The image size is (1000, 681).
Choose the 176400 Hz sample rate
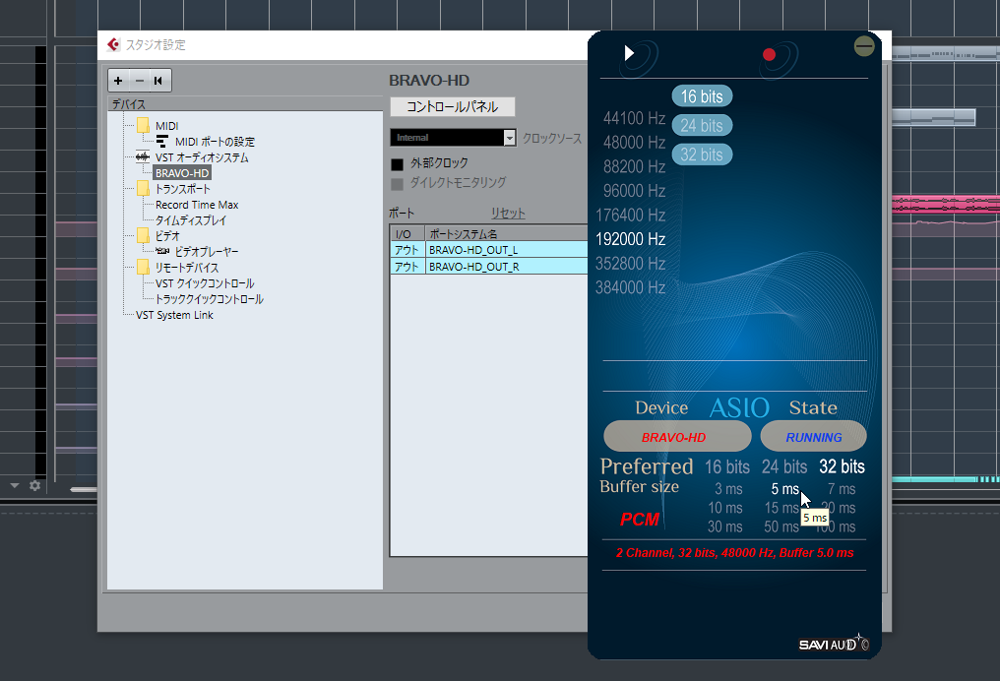(630, 215)
